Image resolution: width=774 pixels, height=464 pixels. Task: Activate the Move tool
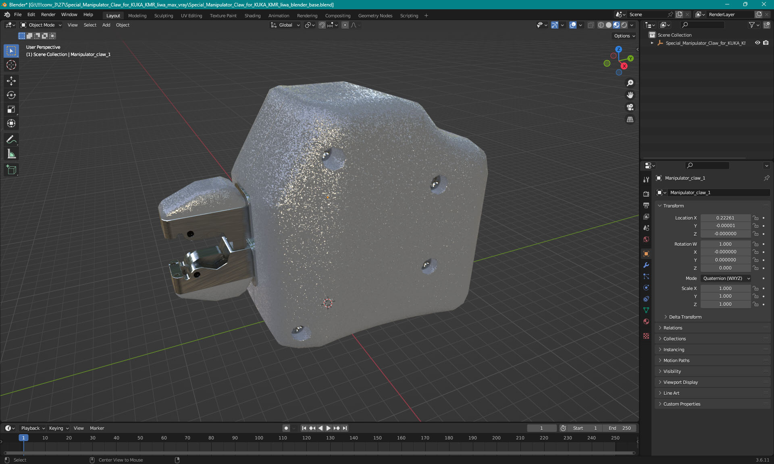tap(11, 81)
